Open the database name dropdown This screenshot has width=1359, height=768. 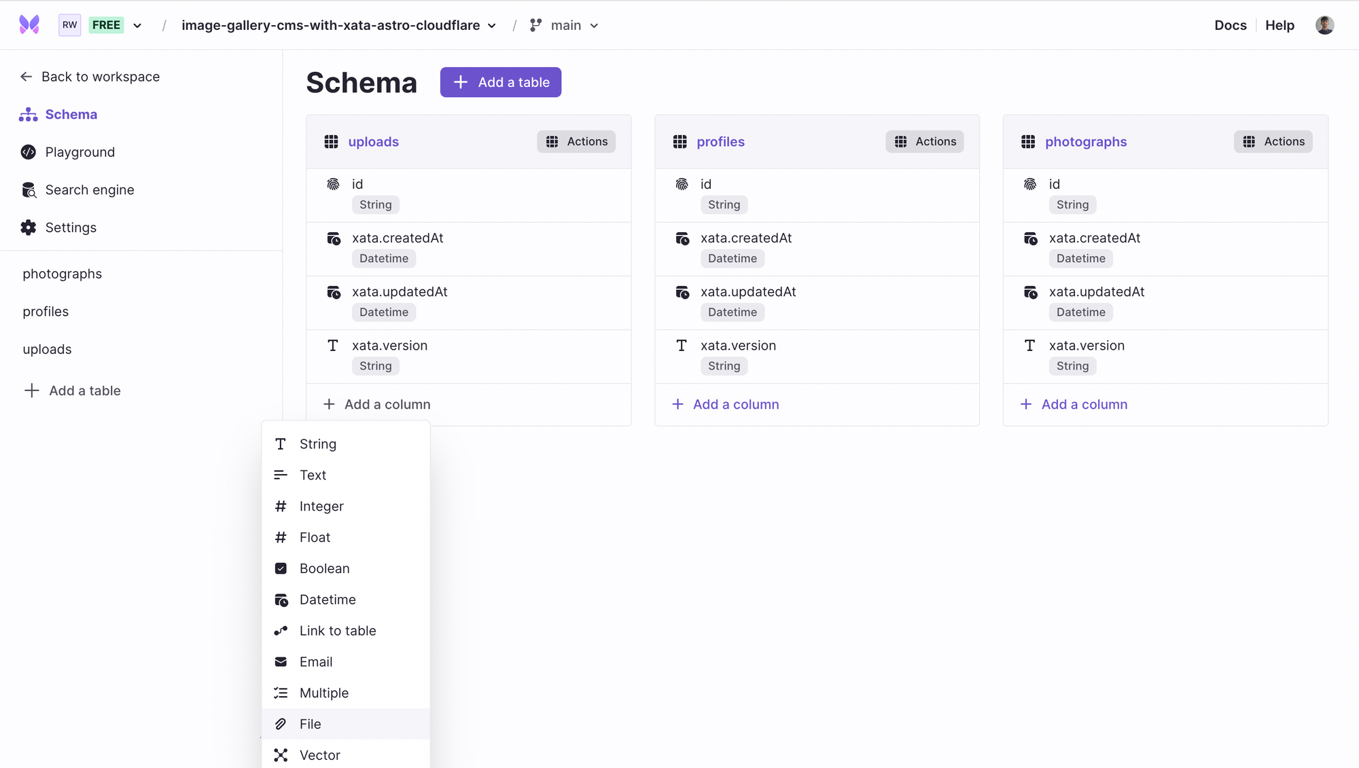[491, 26]
